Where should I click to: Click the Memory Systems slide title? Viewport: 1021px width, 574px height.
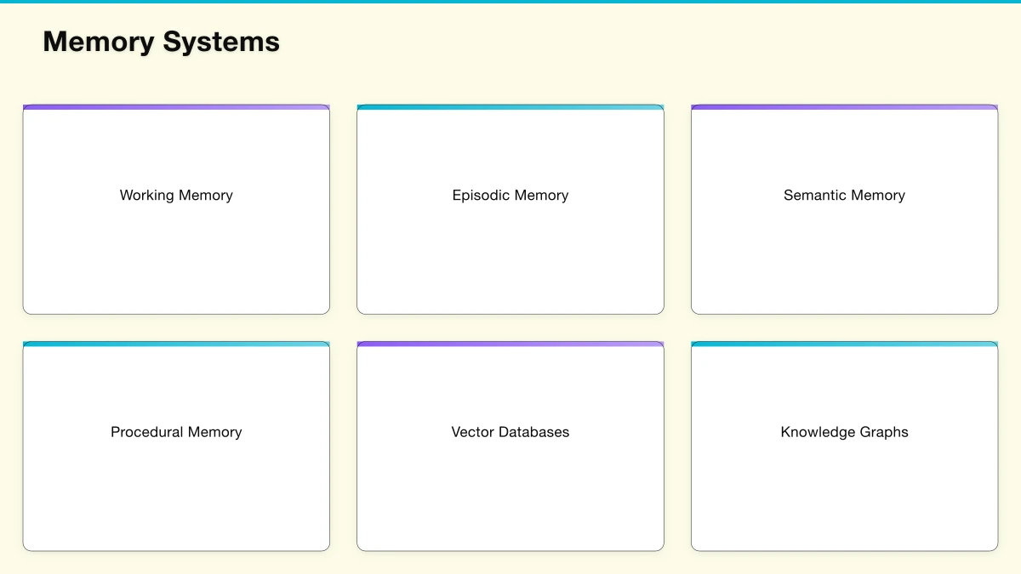coord(161,42)
